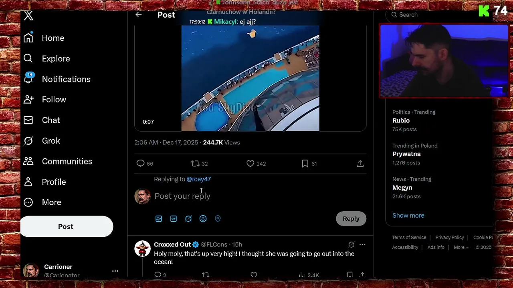This screenshot has height=288, width=513.
Task: Like the Croxxed Out comment
Action: (254, 275)
